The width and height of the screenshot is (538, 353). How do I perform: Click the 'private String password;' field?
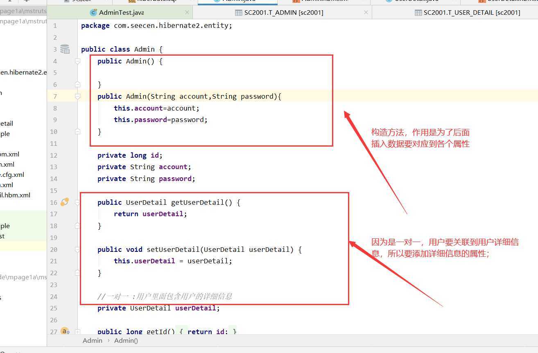click(146, 179)
